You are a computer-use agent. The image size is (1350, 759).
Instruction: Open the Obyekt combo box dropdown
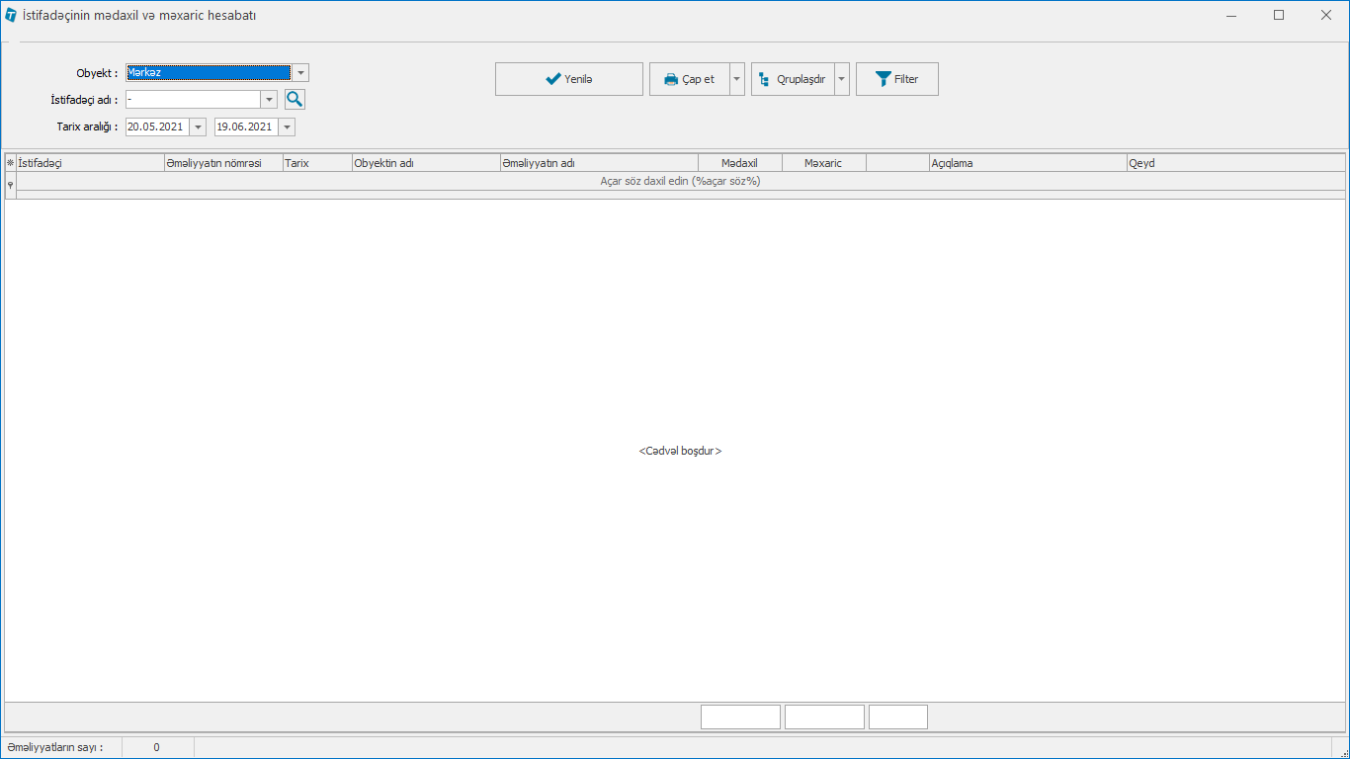300,73
